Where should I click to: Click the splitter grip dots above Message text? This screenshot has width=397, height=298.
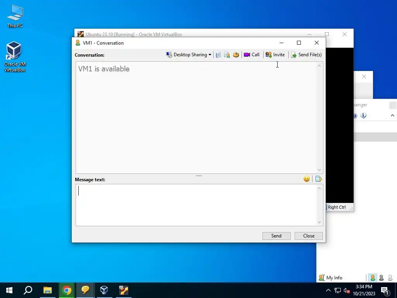pos(199,176)
